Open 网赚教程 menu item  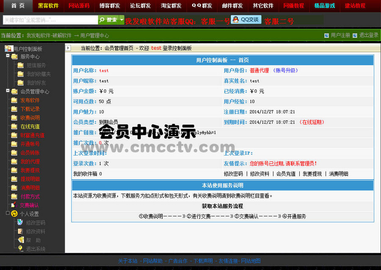pyautogui.click(x=293, y=5)
